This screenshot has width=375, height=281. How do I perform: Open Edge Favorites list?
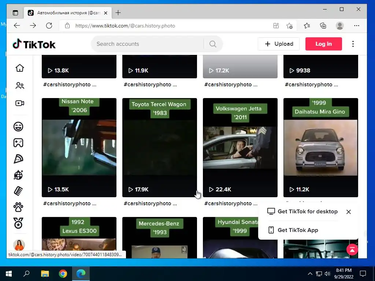[307, 26]
